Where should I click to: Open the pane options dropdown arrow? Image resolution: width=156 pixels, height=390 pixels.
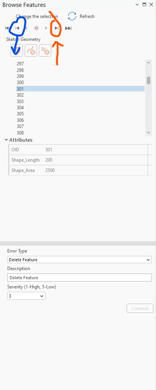click(x=137, y=5)
